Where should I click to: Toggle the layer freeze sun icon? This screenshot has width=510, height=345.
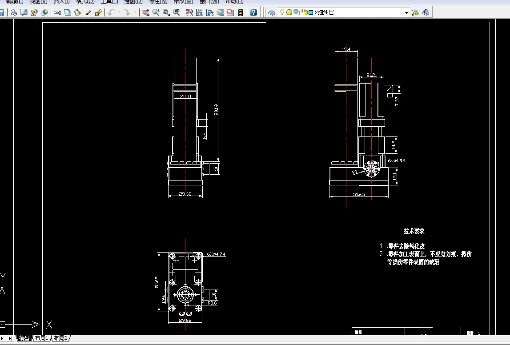289,12
